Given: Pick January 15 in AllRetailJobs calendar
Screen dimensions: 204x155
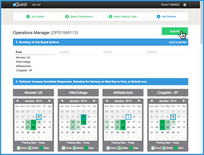Looking at the screenshot, I should tap(123, 122).
